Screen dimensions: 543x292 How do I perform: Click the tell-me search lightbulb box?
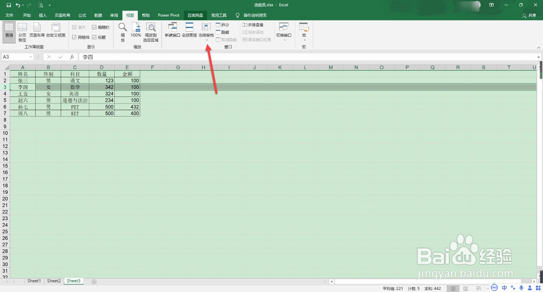pyautogui.click(x=251, y=15)
